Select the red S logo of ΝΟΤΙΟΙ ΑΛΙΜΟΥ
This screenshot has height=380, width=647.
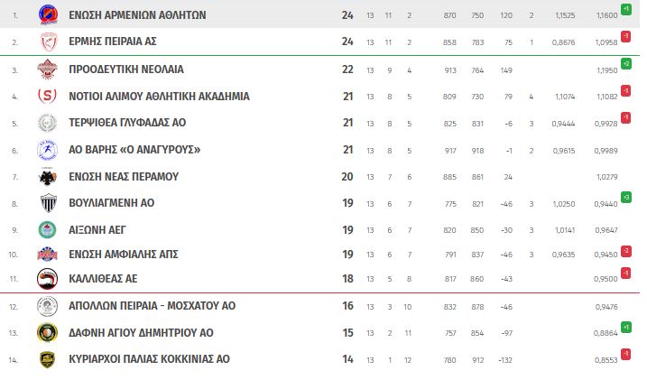pyautogui.click(x=47, y=97)
